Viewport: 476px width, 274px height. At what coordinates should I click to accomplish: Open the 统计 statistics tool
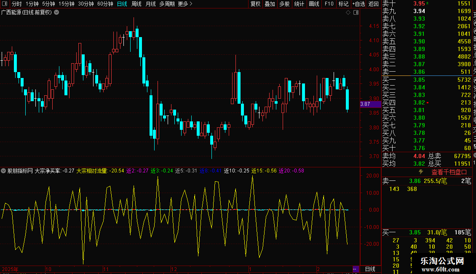click(299, 4)
